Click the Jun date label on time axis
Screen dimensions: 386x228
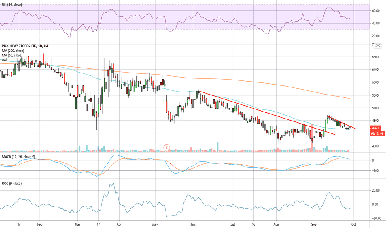click(x=193, y=225)
